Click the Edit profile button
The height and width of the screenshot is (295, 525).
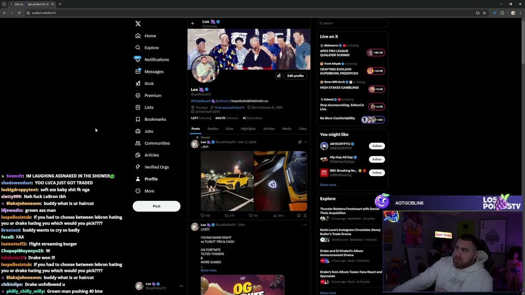295,76
